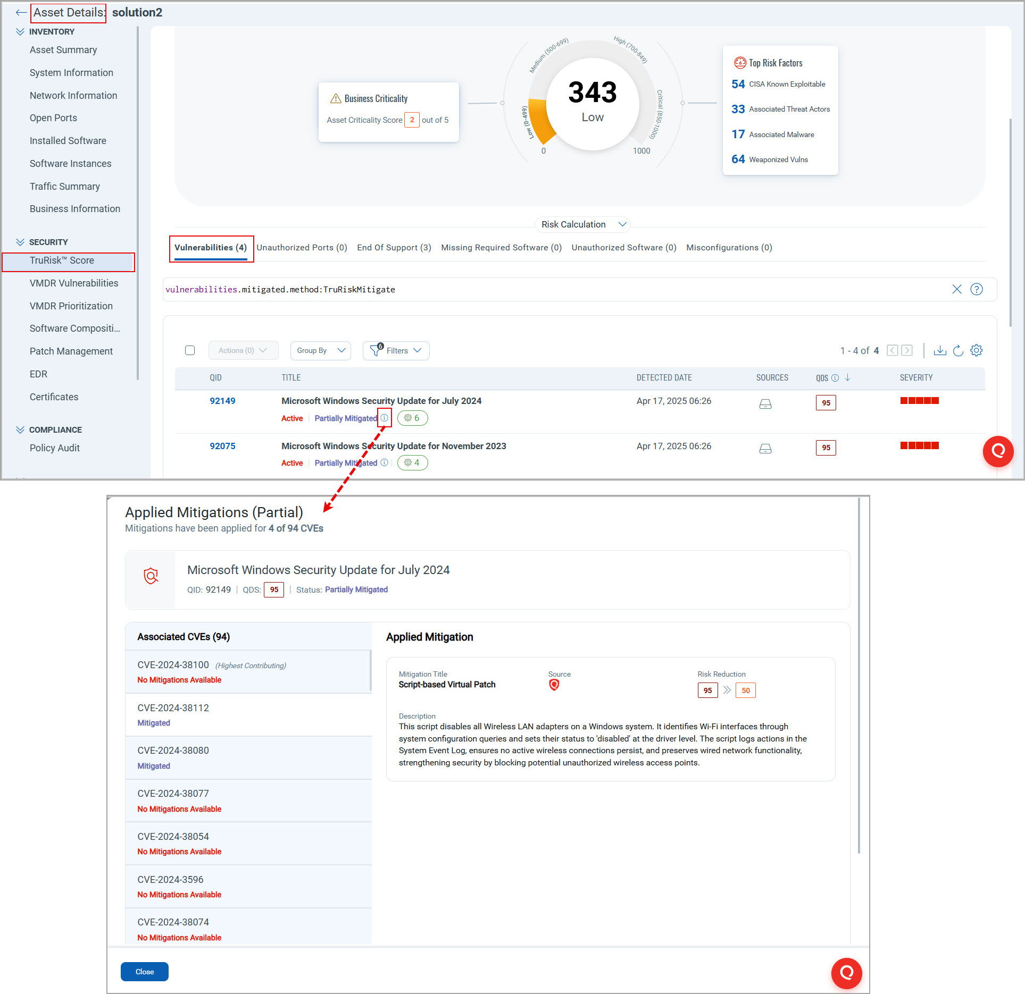The height and width of the screenshot is (994, 1025).
Task: Select CVE-2024-38112 in Associated CVEs list
Action: [x=173, y=708]
